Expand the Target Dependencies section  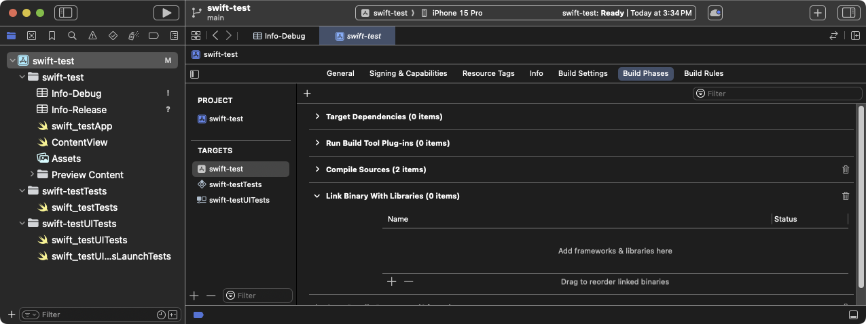(x=317, y=117)
